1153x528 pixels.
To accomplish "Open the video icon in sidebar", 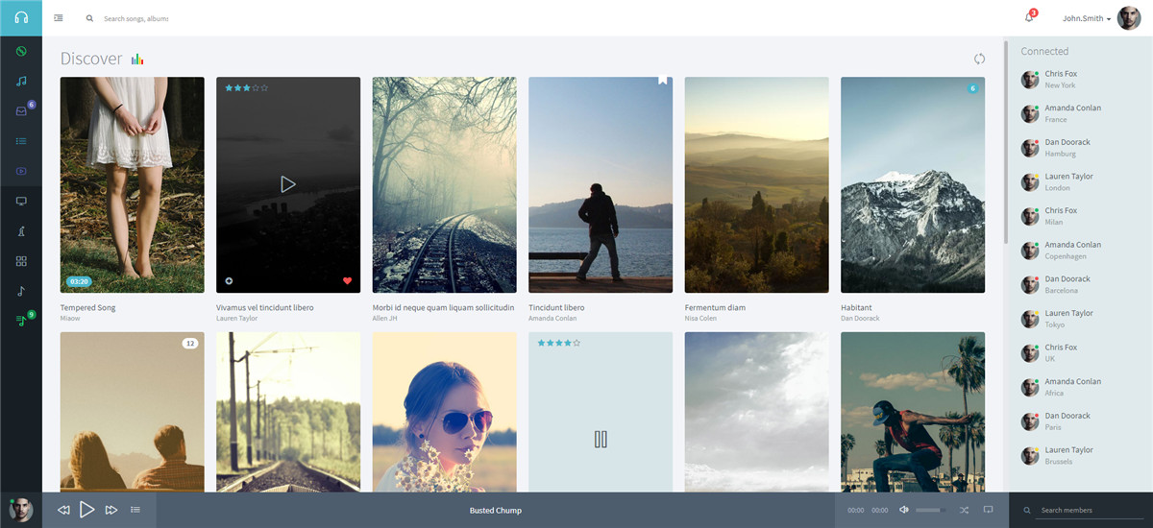I will point(21,171).
